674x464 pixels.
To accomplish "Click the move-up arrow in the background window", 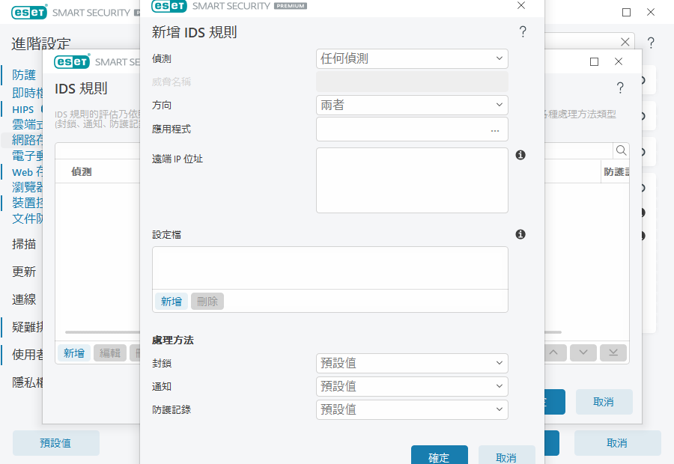I will [553, 352].
